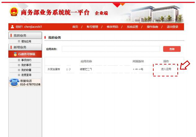Screen dimensions: 196x137
Task: Expand the 新增业务 sidebar section
Action: [x=20, y=48]
